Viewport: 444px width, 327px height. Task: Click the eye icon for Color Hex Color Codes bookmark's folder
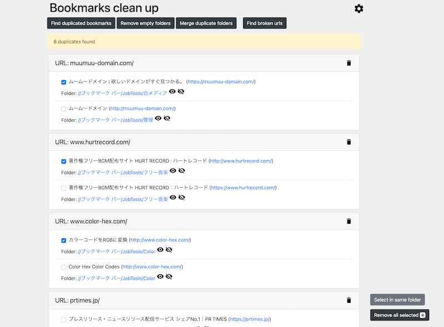[x=160, y=276]
